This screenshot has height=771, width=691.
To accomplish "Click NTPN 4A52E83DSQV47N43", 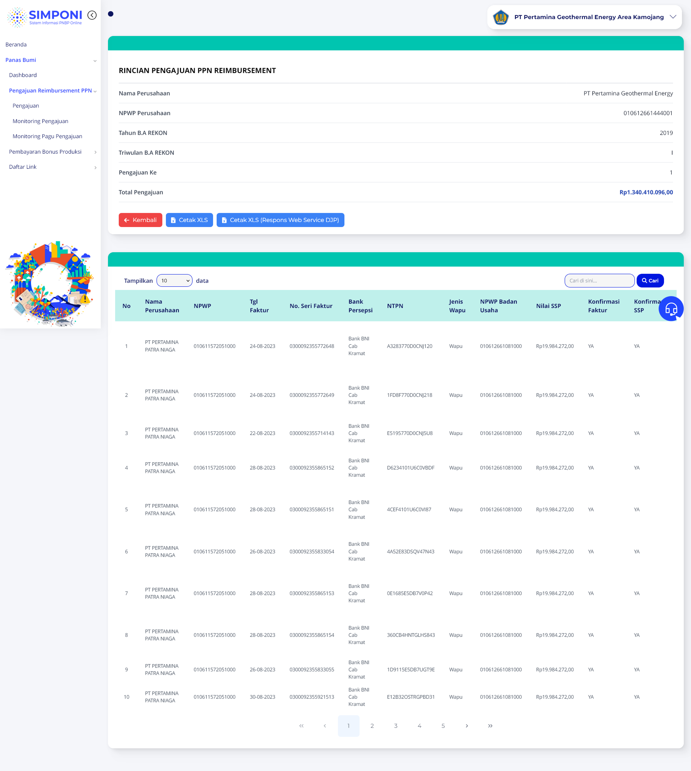I will [x=411, y=552].
